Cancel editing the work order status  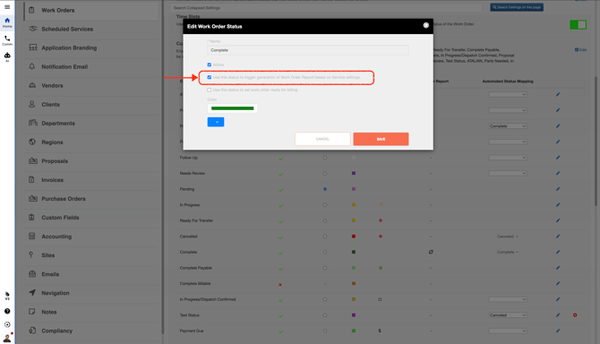322,139
